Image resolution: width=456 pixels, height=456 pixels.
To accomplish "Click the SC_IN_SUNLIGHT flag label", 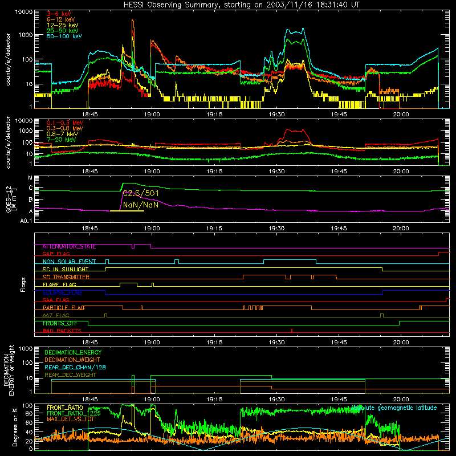I will click(66, 269).
